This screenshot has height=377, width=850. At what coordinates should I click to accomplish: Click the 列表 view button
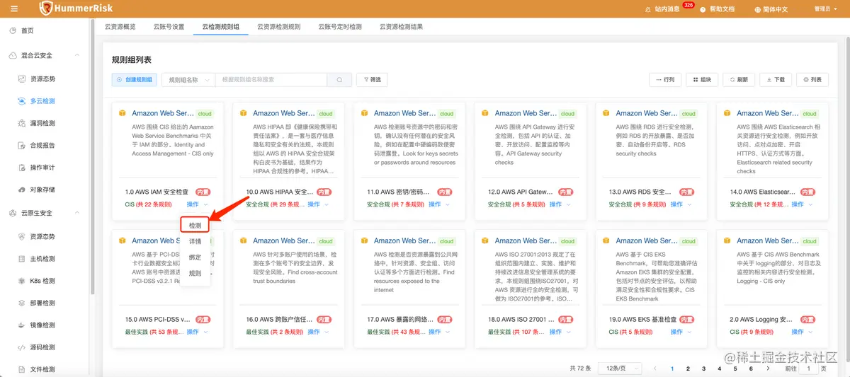click(812, 80)
